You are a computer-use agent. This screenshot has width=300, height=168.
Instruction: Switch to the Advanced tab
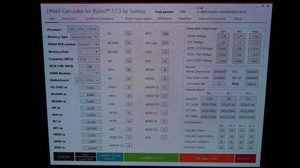click(x=68, y=19)
